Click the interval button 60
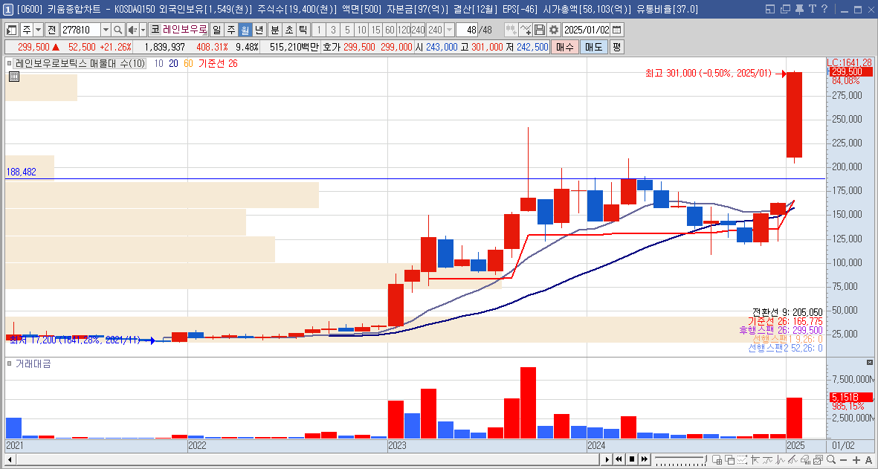878x469 pixels. point(390,30)
